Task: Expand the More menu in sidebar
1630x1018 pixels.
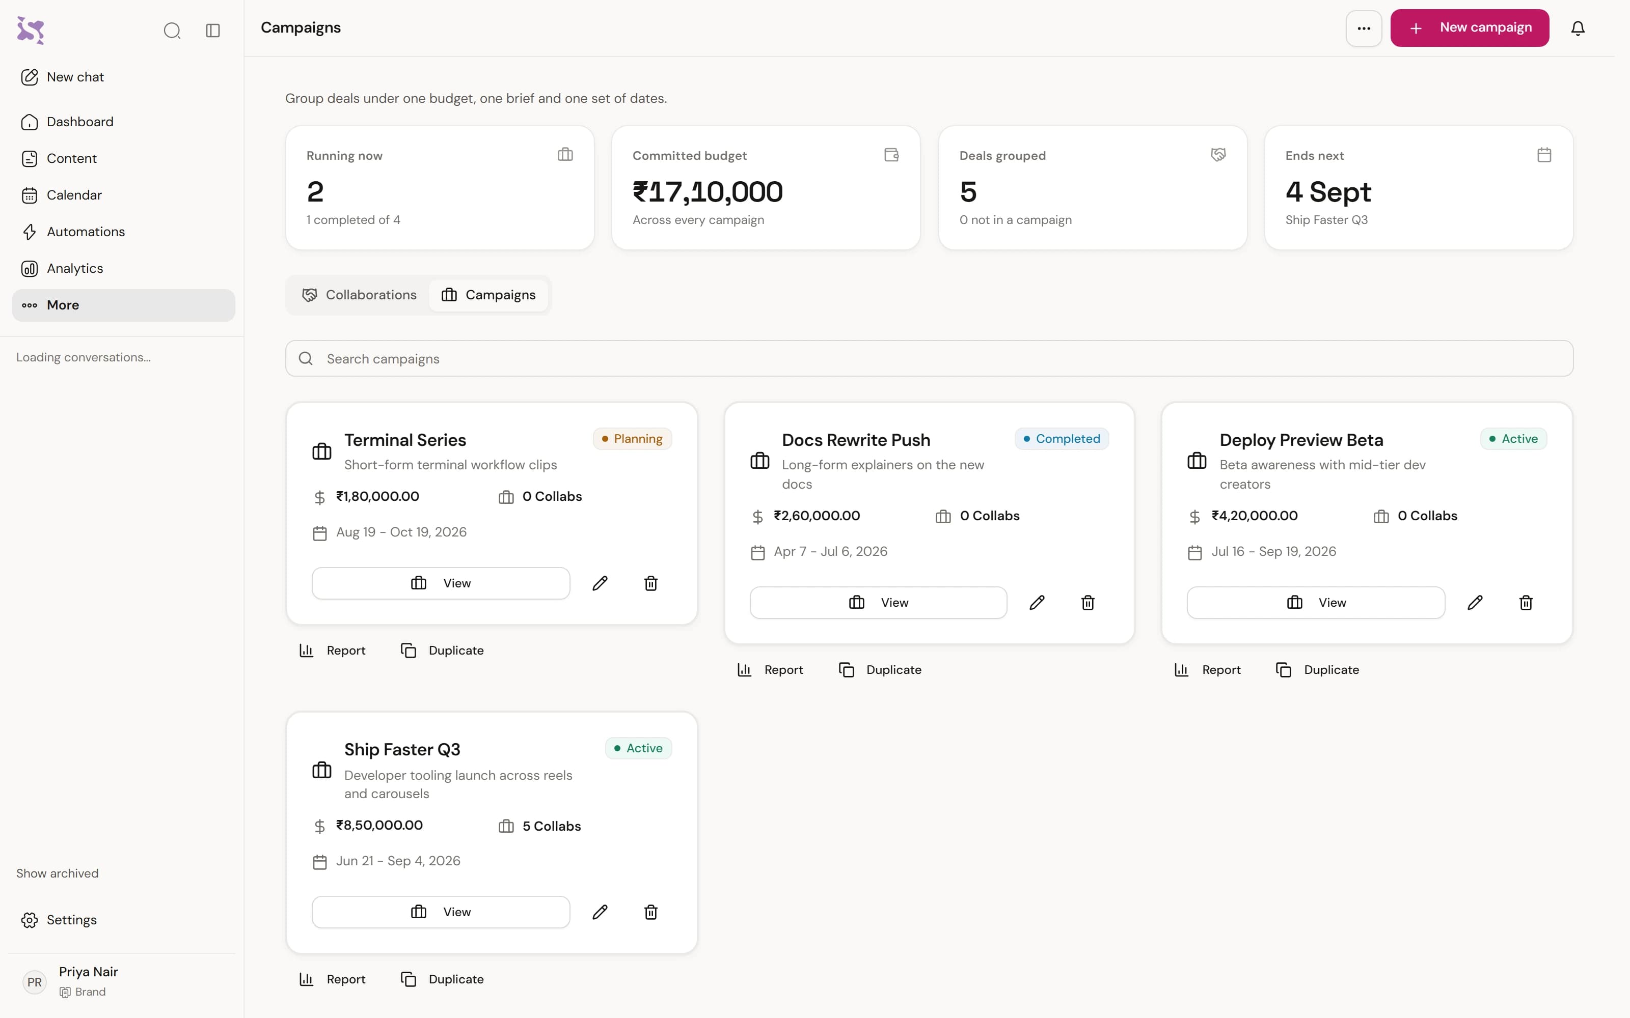Action: point(123,305)
